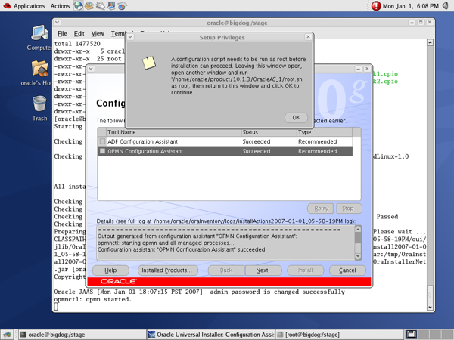Click the volume speaker icon
454x340 pixels.
446,5
